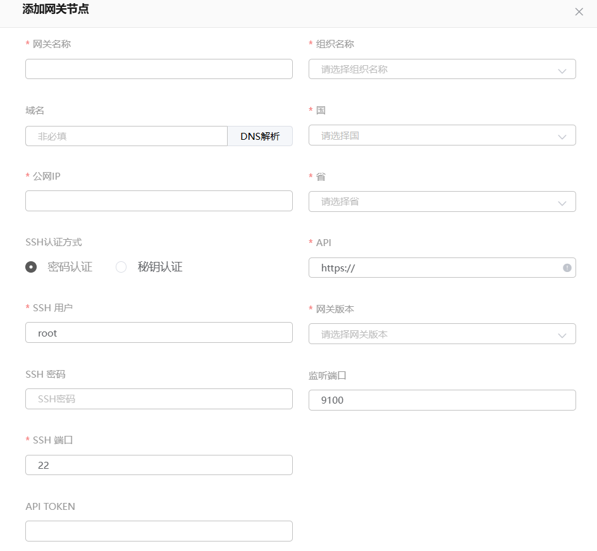Screen dimensions: 597x551
Task: Select 秘钥认证 radio option
Action: tap(121, 267)
